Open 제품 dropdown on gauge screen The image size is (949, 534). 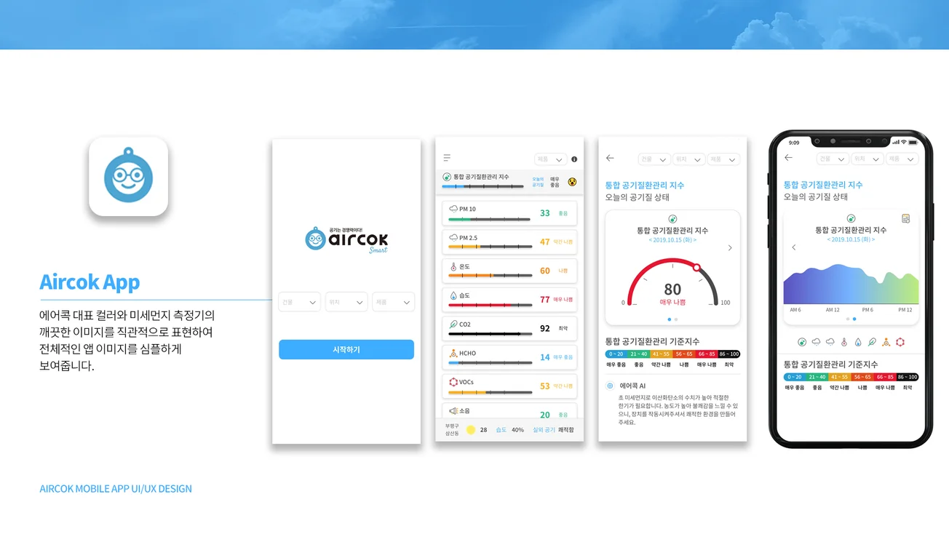723,159
